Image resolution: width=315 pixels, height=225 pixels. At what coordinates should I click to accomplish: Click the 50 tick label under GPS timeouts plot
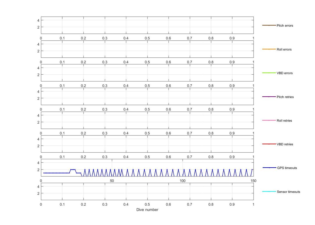coord(112,181)
